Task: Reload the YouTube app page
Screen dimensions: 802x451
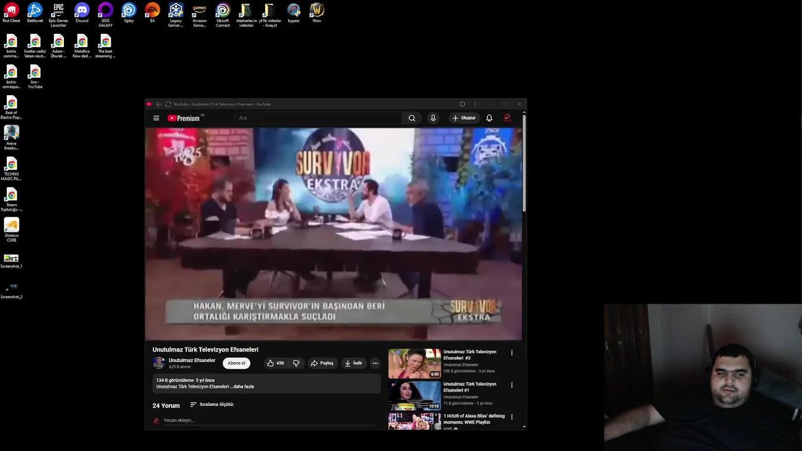Action: click(x=168, y=104)
